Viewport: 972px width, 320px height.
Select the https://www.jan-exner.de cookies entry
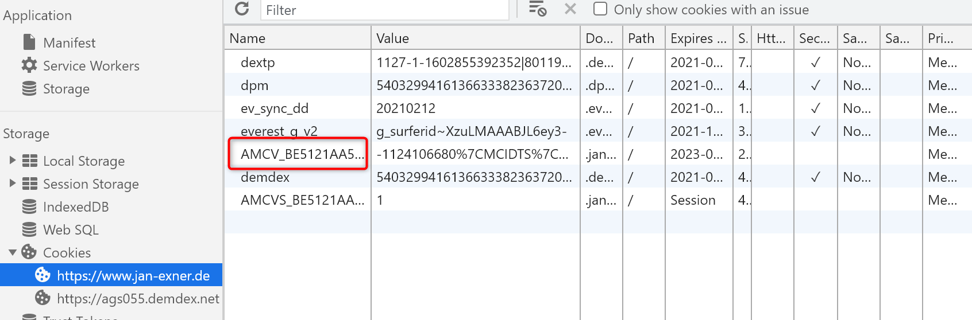[133, 276]
